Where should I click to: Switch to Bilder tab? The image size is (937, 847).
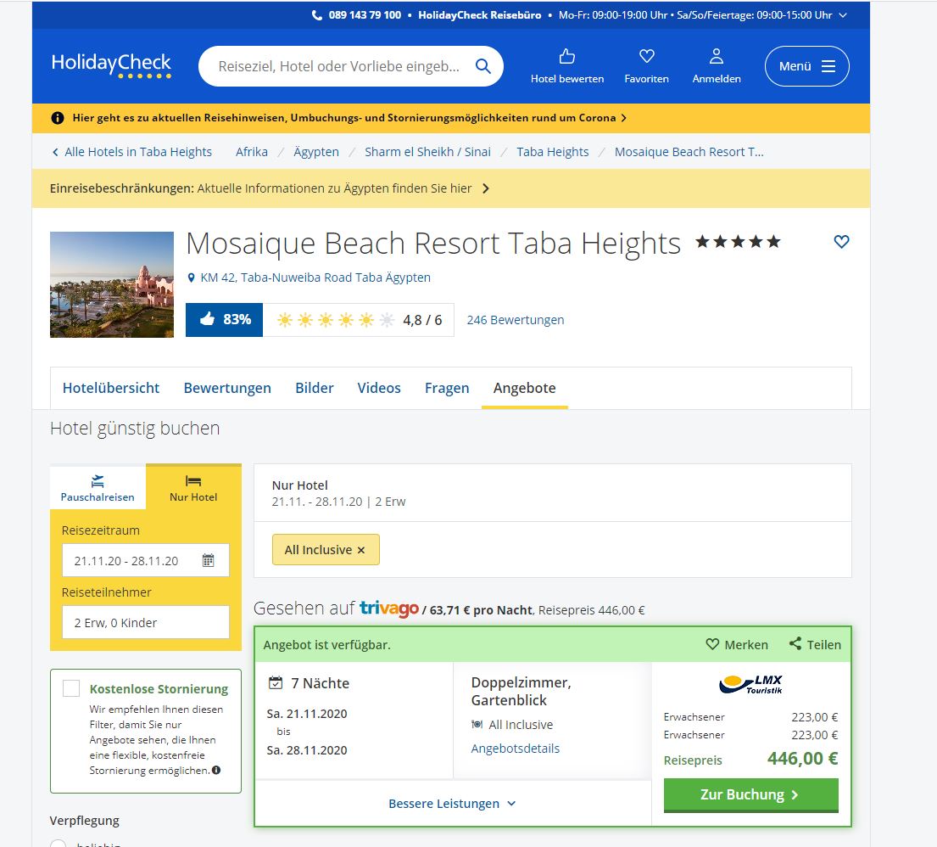[315, 388]
